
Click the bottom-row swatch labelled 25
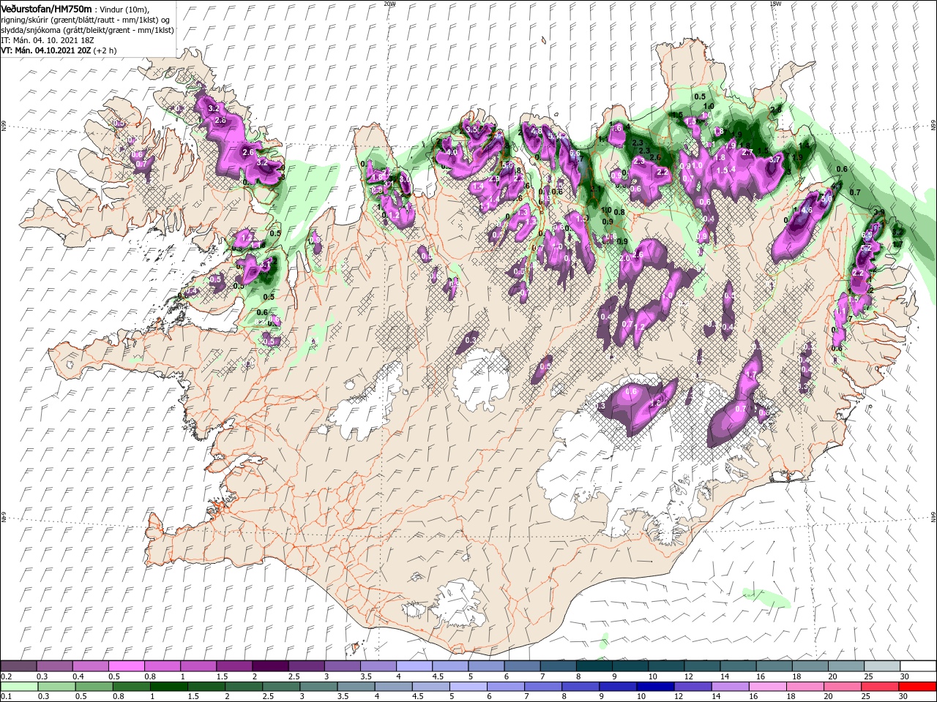point(881,687)
